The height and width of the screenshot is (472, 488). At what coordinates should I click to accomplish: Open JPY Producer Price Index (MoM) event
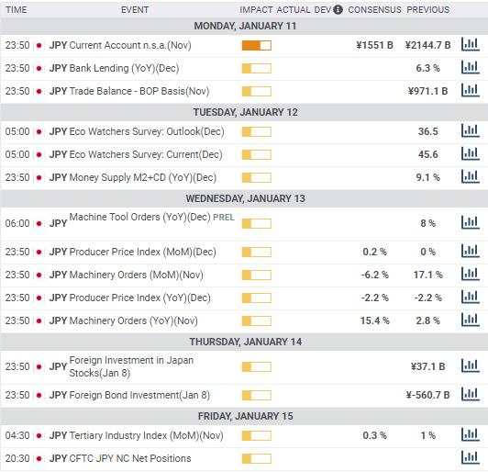133,252
